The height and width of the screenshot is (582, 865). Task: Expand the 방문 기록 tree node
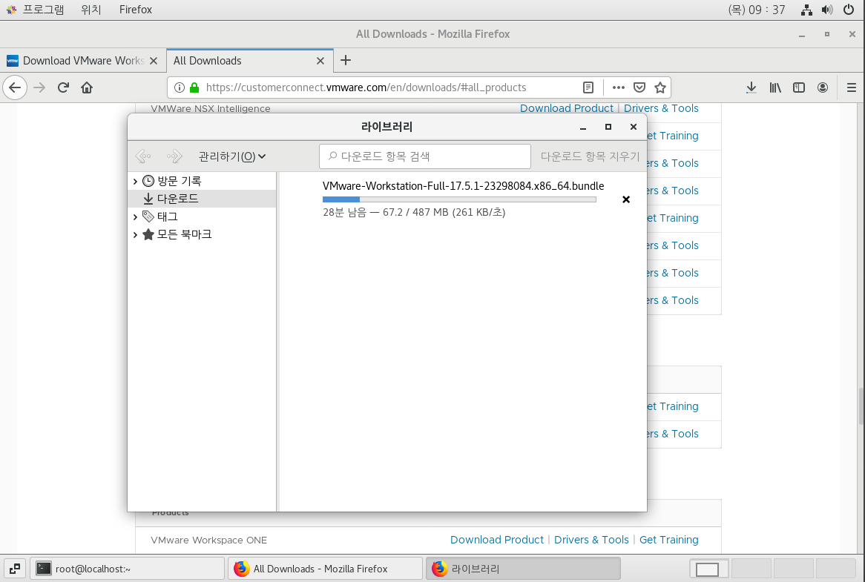click(x=135, y=182)
